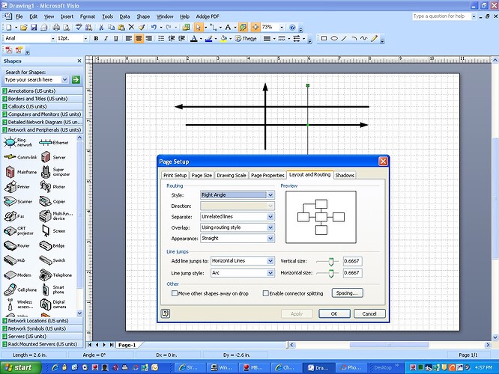The height and width of the screenshot is (374, 499).
Task: Open the Shape menu
Action: click(x=143, y=16)
